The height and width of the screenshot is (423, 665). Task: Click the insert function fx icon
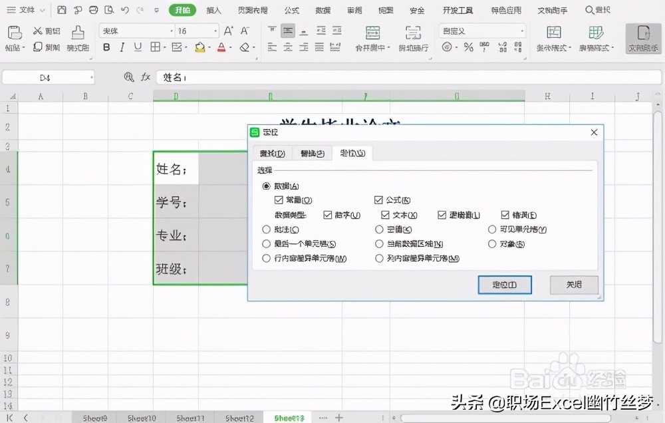pyautogui.click(x=146, y=76)
